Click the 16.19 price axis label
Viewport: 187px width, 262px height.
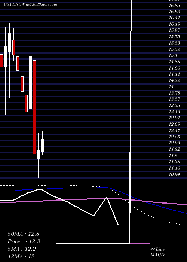(174, 24)
